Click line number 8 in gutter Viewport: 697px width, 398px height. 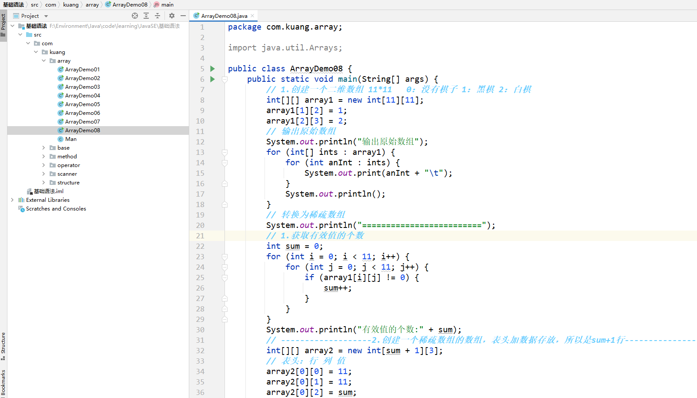pos(202,100)
